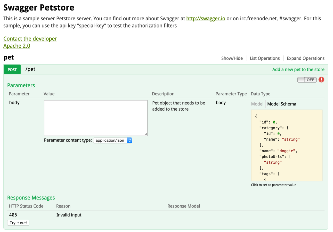The height and width of the screenshot is (232, 333).
Task: Open the Parameter content type dropdown
Action: [x=113, y=140]
